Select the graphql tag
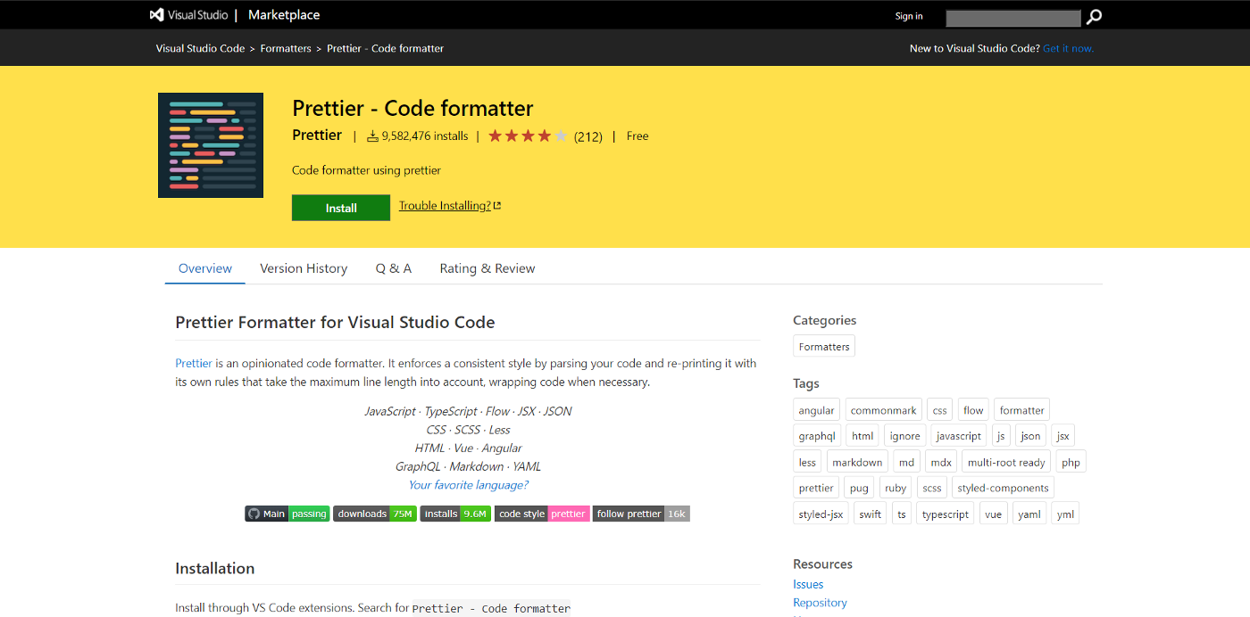 tap(817, 436)
